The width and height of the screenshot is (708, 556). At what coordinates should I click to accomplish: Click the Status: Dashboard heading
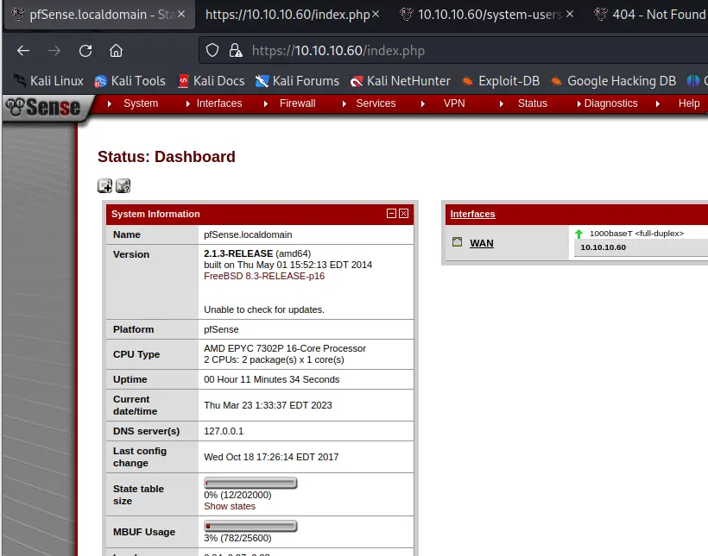click(166, 157)
